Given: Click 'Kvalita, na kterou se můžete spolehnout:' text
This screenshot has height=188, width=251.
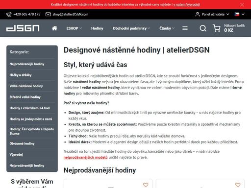Looking at the screenshot, I should (102, 124).
